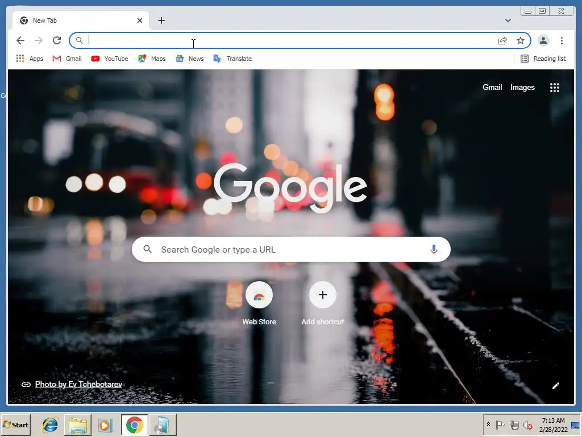Open a new tab with plus button
Image resolution: width=582 pixels, height=437 pixels.
point(161,20)
